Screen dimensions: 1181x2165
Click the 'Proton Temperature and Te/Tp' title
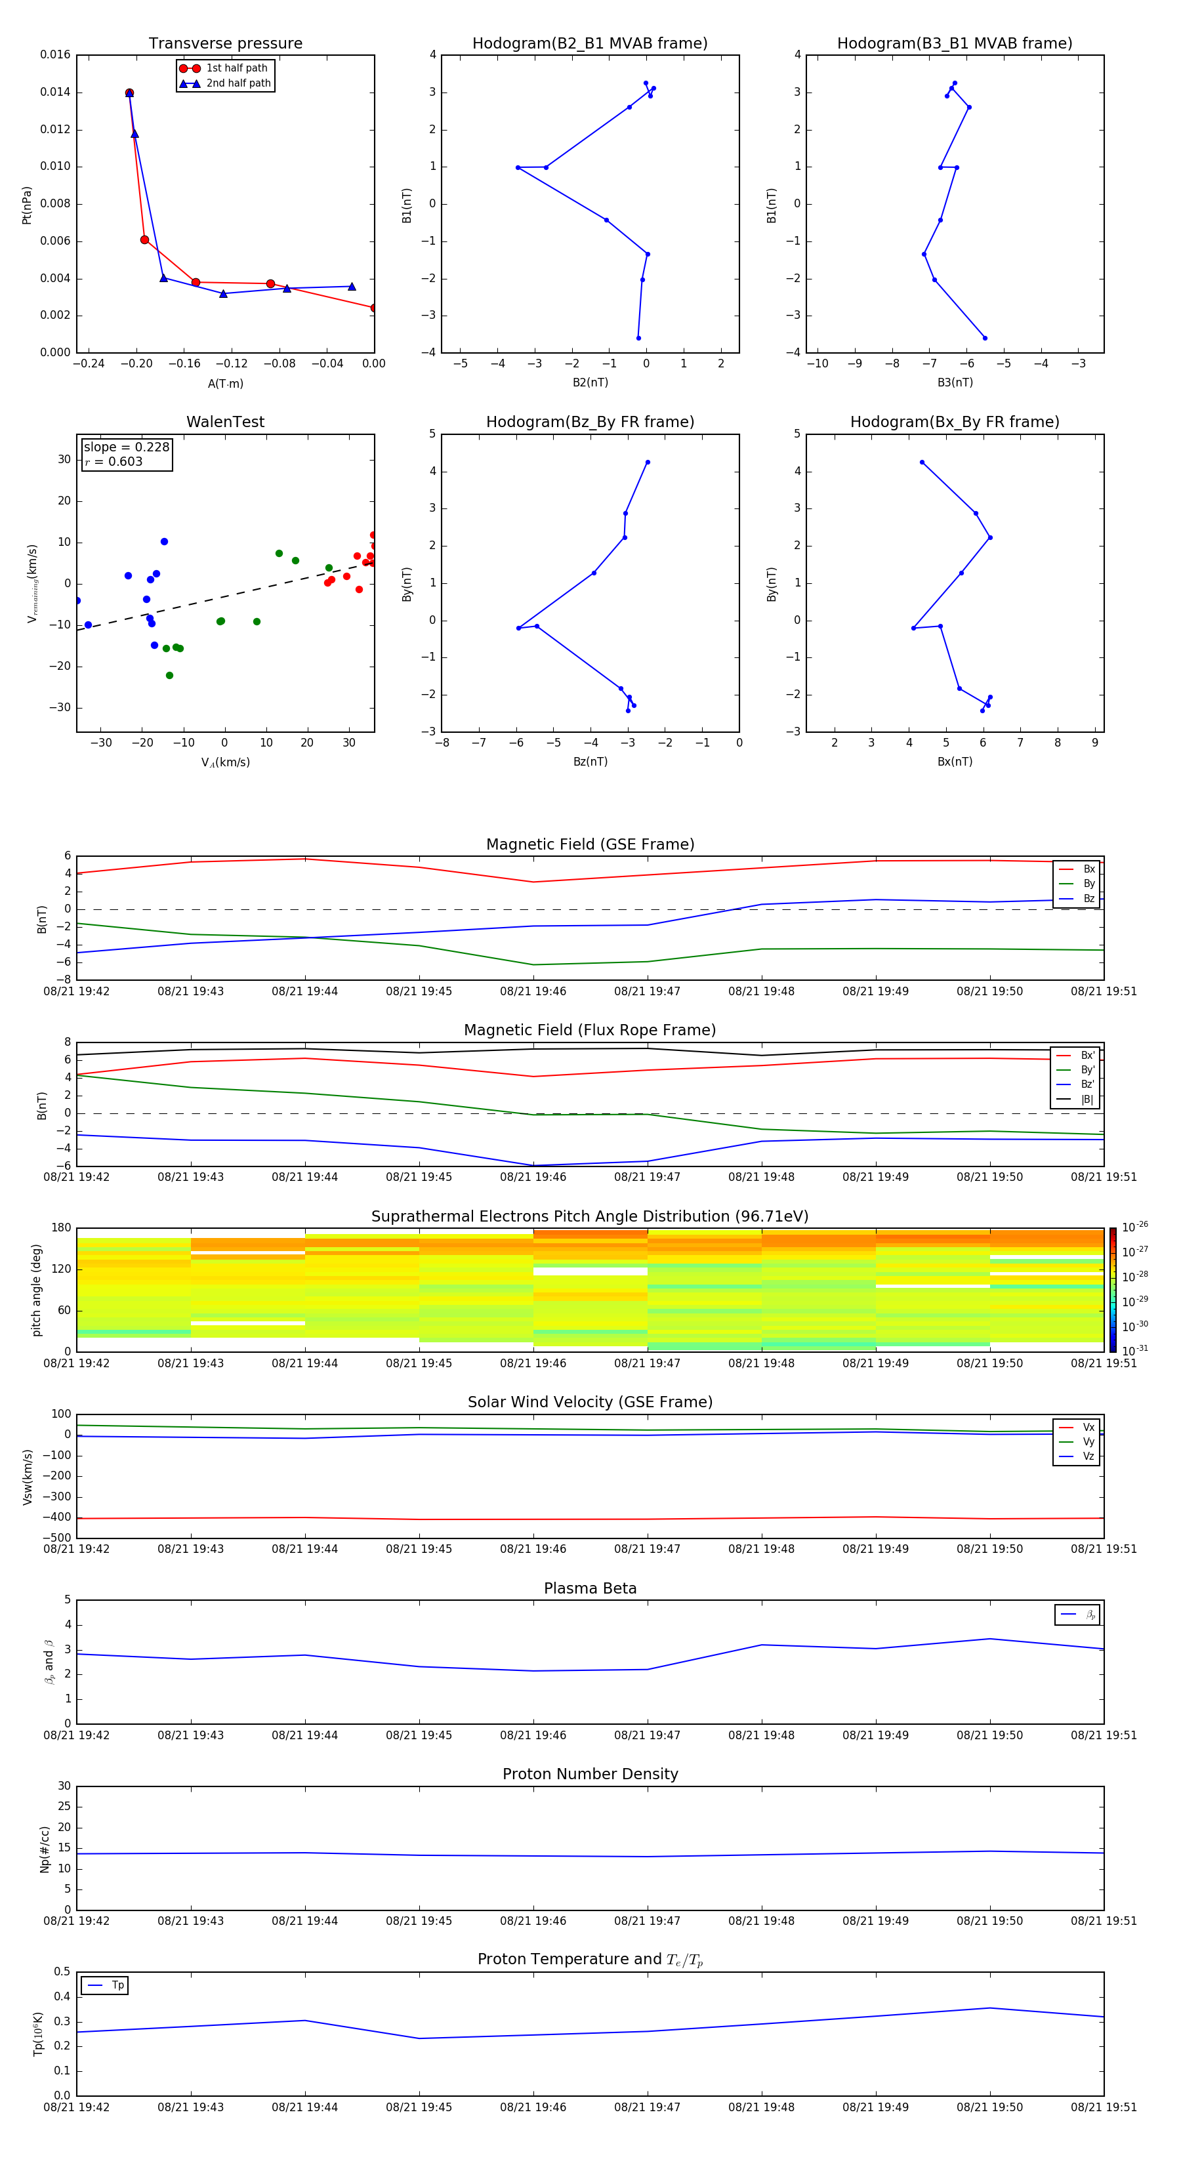[x=590, y=1961]
